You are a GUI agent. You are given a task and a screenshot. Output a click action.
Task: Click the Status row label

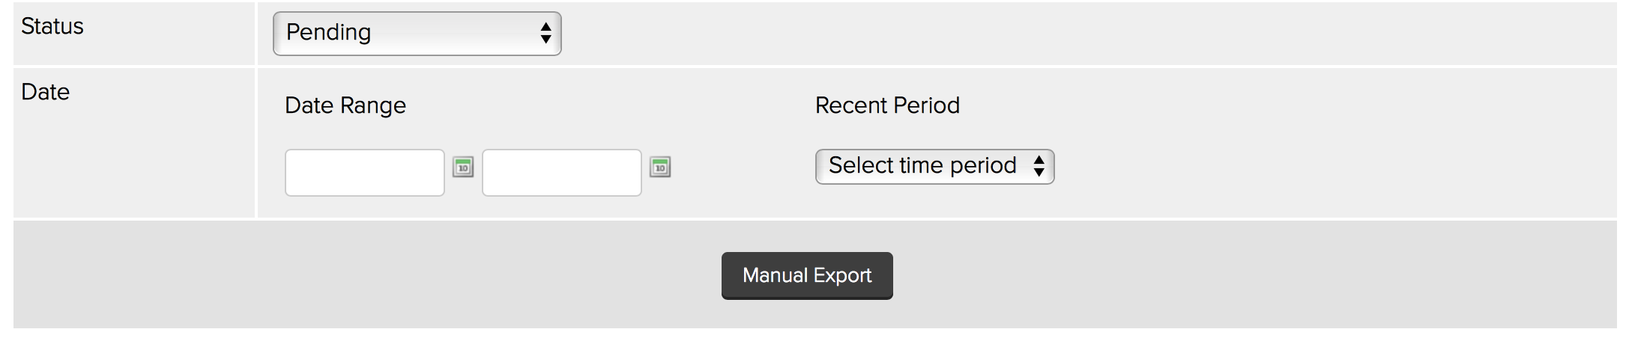click(x=52, y=27)
